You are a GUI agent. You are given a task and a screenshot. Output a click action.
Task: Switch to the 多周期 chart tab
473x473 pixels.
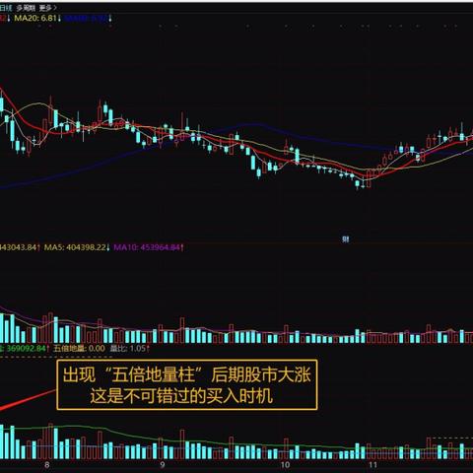[x=26, y=8]
